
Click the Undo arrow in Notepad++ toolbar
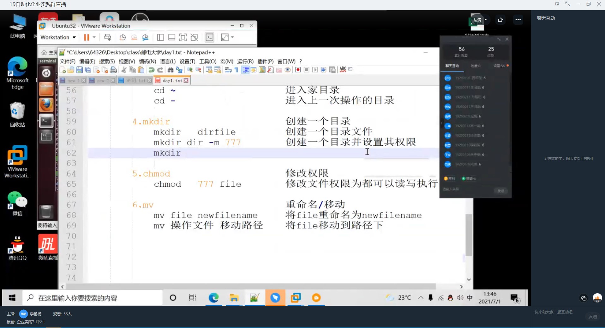click(x=152, y=70)
